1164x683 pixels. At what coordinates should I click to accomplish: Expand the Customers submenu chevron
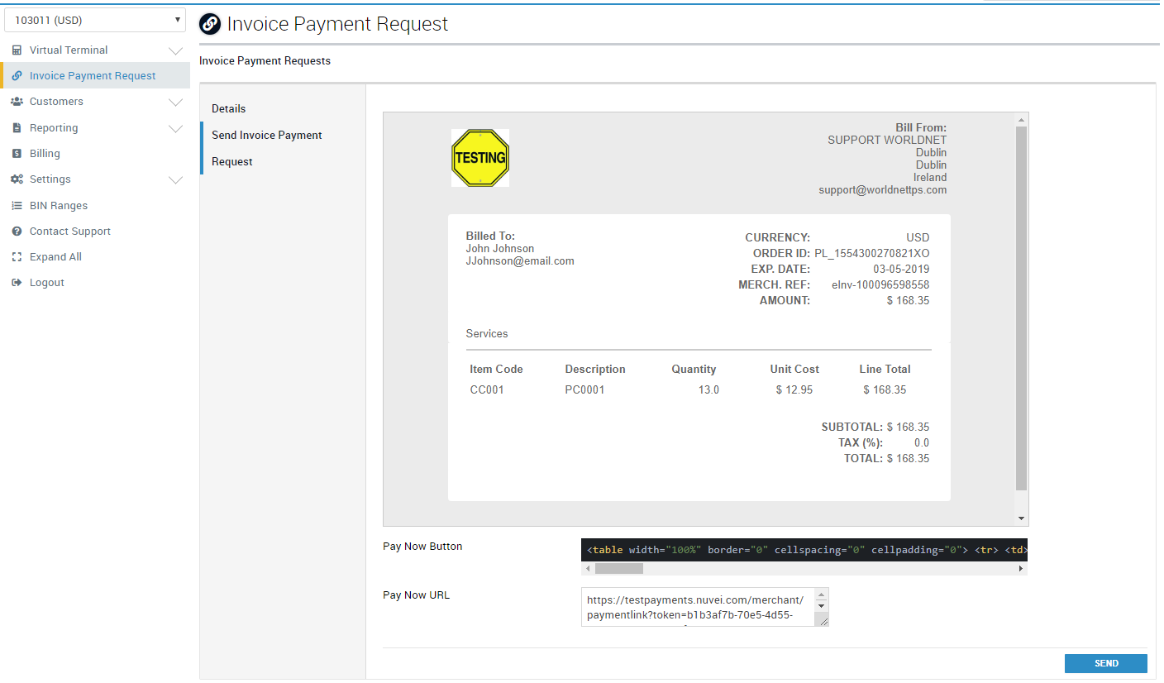click(x=175, y=102)
